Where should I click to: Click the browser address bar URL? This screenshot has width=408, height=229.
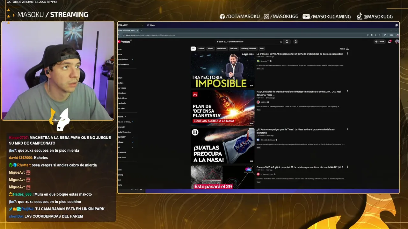pos(150,35)
